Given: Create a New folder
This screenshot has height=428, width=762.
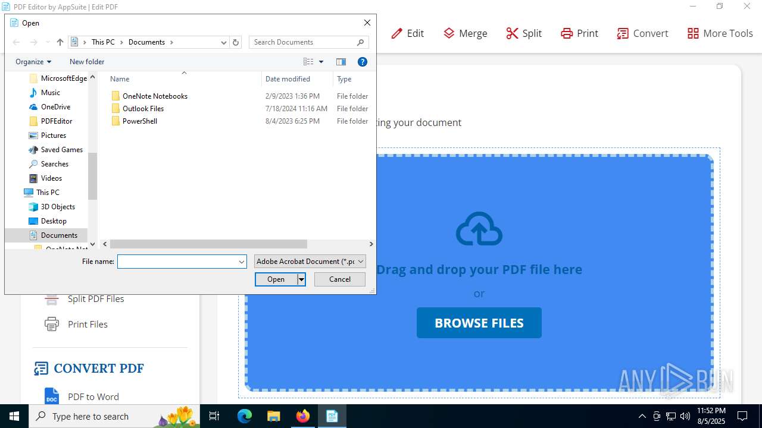Looking at the screenshot, I should [x=87, y=62].
